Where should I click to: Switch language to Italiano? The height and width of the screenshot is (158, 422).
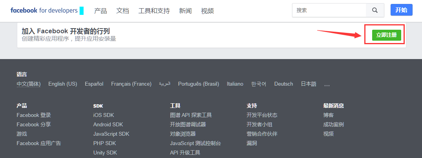(235, 84)
